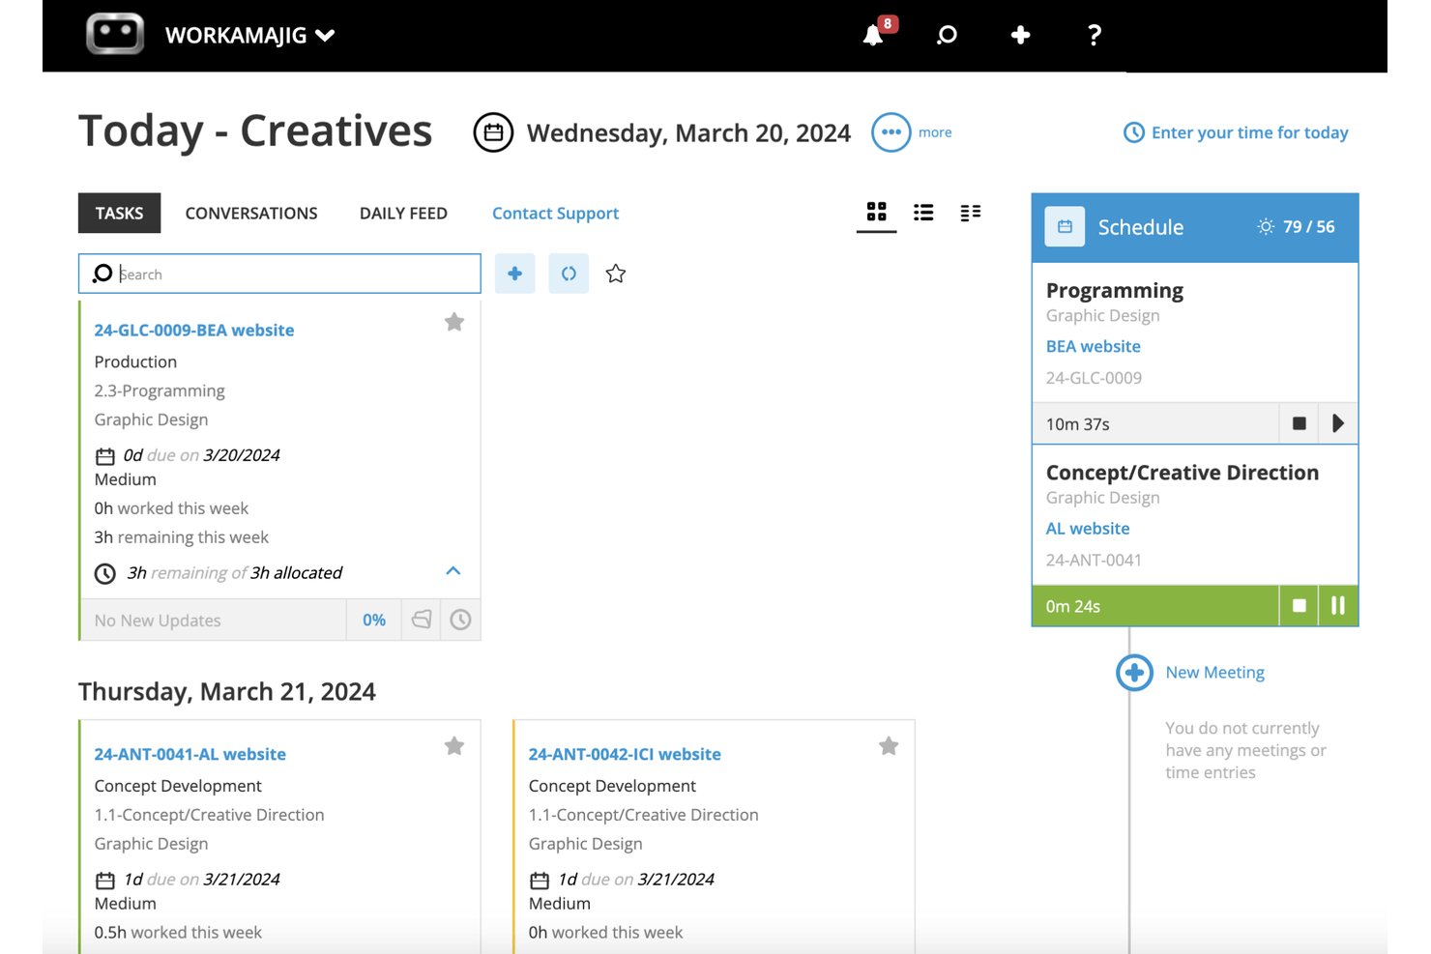
Task: Open the help question mark
Action: [x=1094, y=36]
